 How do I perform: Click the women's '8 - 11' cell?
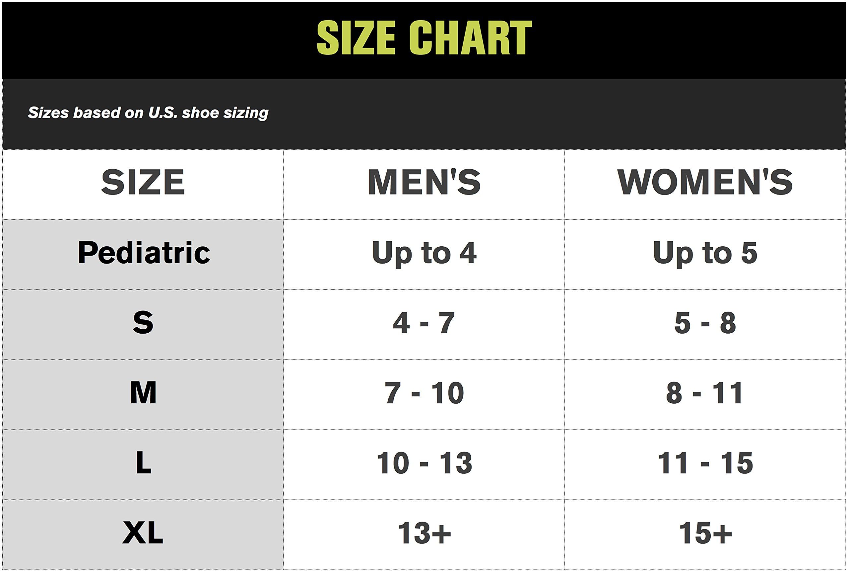705,393
